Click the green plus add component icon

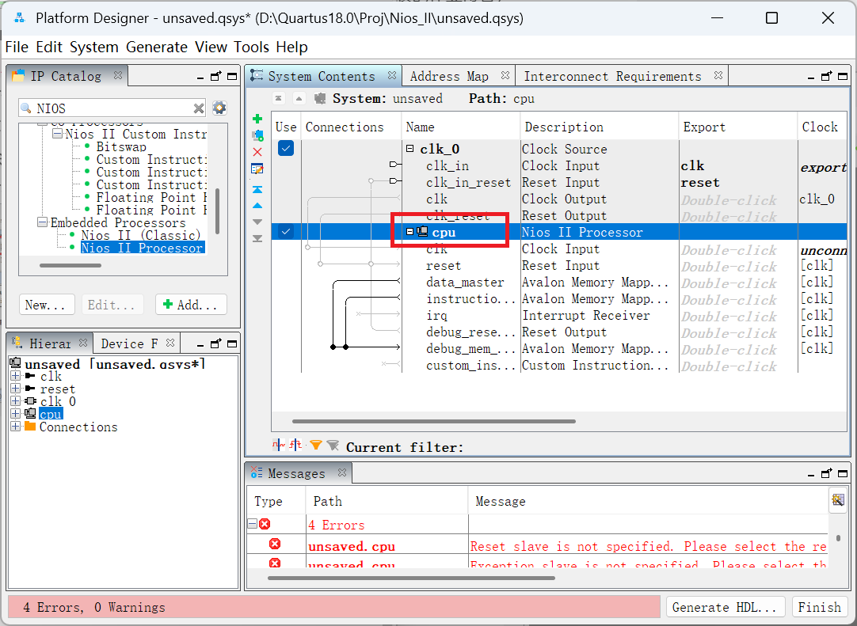tap(257, 119)
